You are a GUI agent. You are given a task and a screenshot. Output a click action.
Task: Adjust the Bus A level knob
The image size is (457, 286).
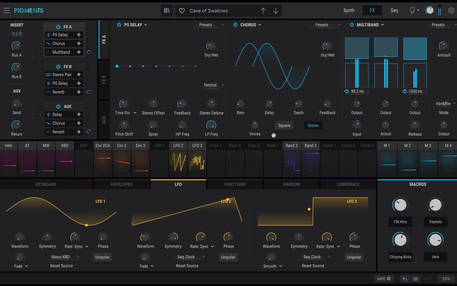[16, 46]
